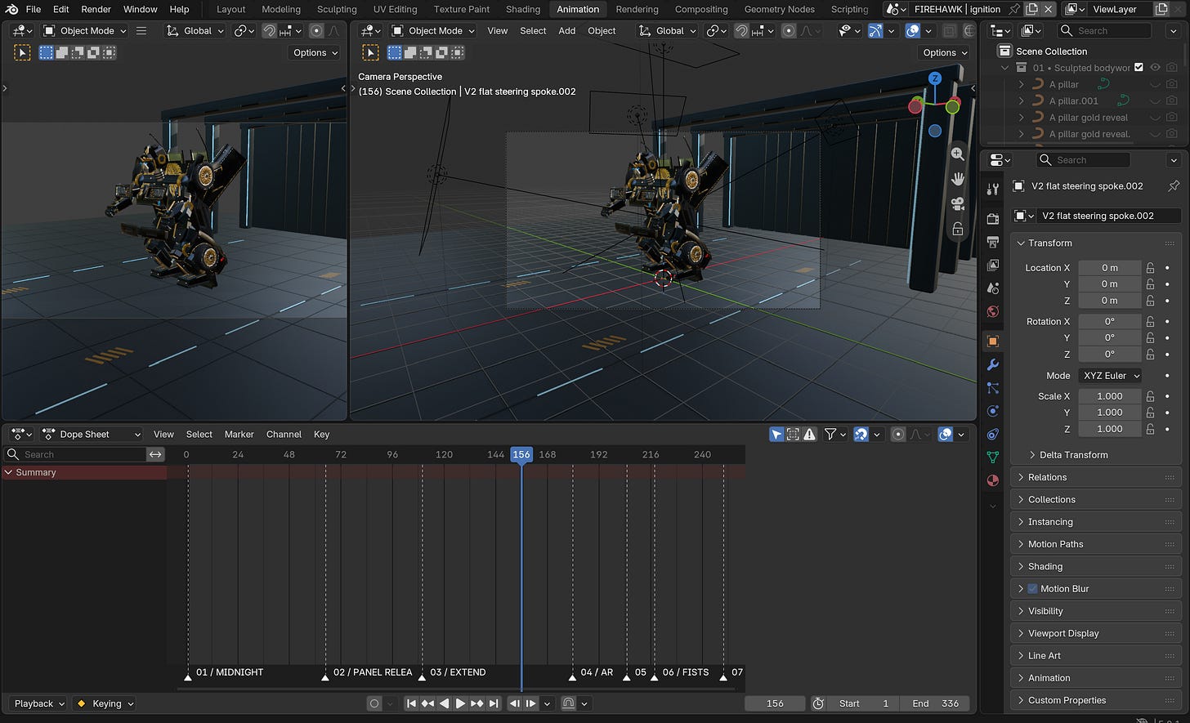This screenshot has width=1190, height=723.
Task: Open the World properties tab
Action: click(x=993, y=311)
